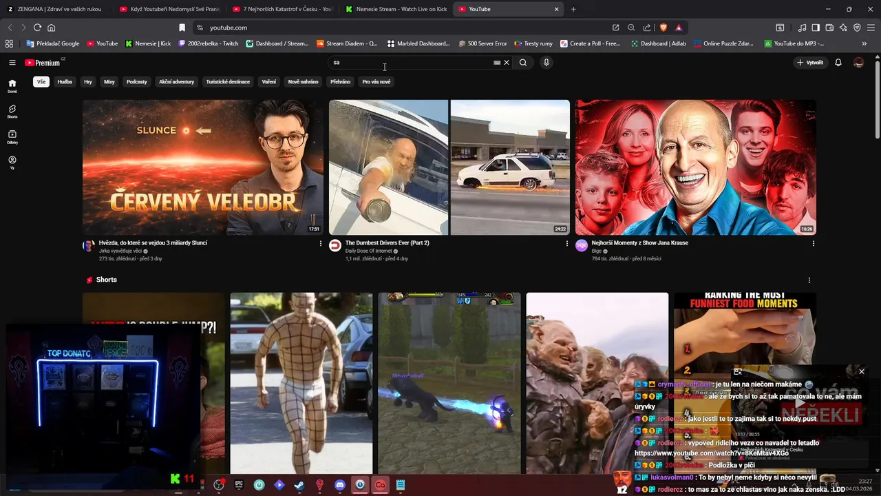The image size is (881, 496).
Task: Select the Pro vás nové chip
Action: point(376,82)
